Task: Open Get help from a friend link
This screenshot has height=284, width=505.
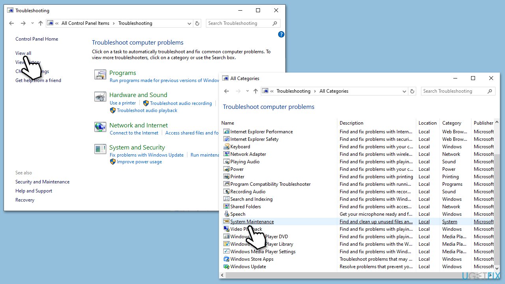Action: (38, 80)
